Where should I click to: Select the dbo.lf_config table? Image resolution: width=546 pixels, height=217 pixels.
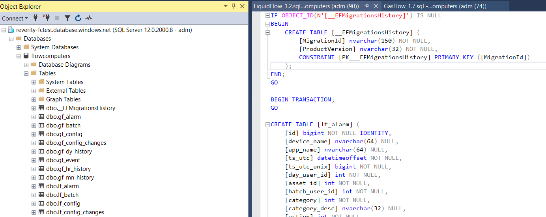(63, 204)
